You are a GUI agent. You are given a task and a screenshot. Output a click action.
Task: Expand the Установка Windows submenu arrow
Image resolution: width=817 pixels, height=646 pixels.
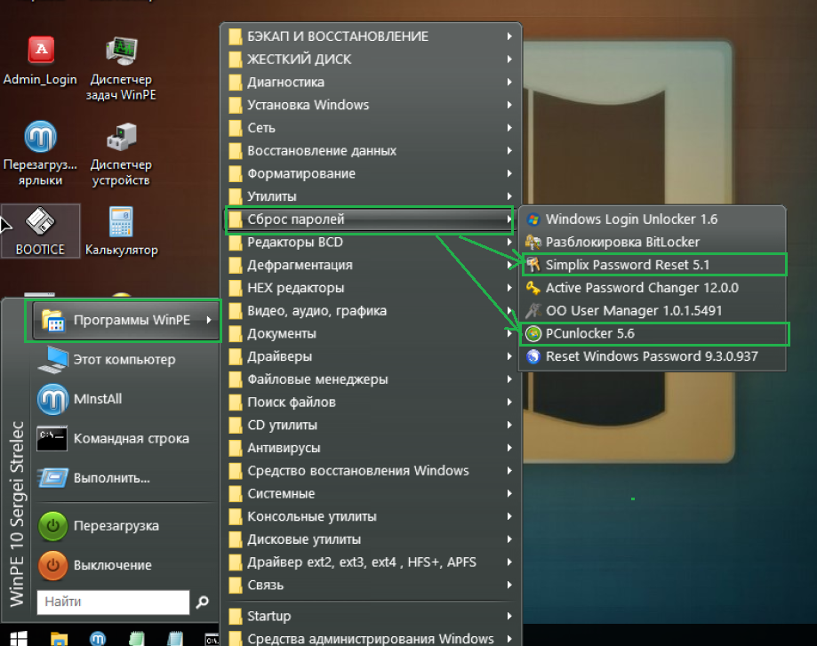[x=509, y=105]
